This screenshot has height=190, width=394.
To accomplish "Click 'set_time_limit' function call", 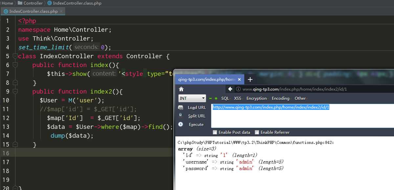I will [x=44, y=47].
